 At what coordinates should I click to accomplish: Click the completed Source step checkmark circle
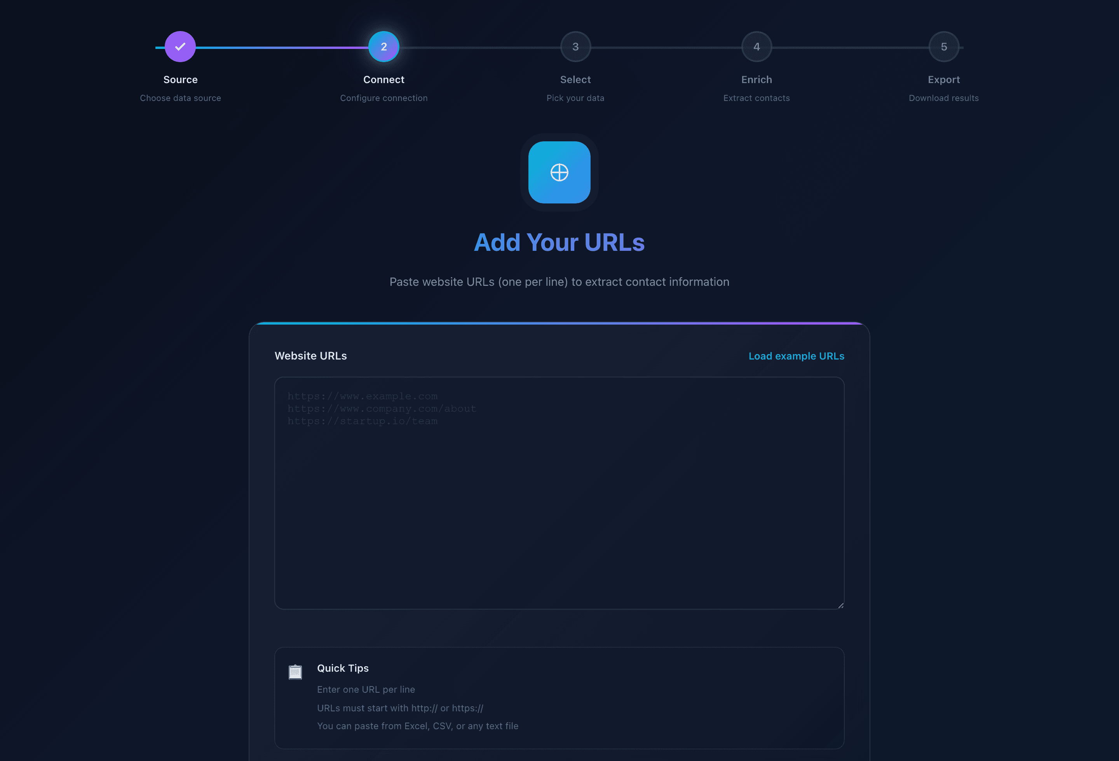click(180, 47)
